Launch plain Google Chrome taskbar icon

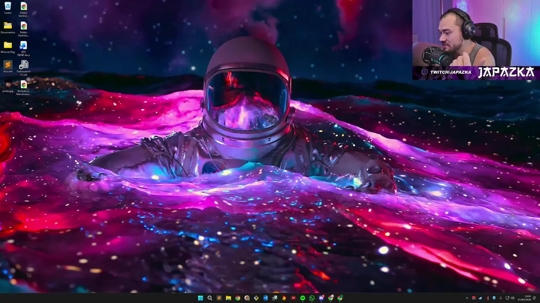(238, 298)
